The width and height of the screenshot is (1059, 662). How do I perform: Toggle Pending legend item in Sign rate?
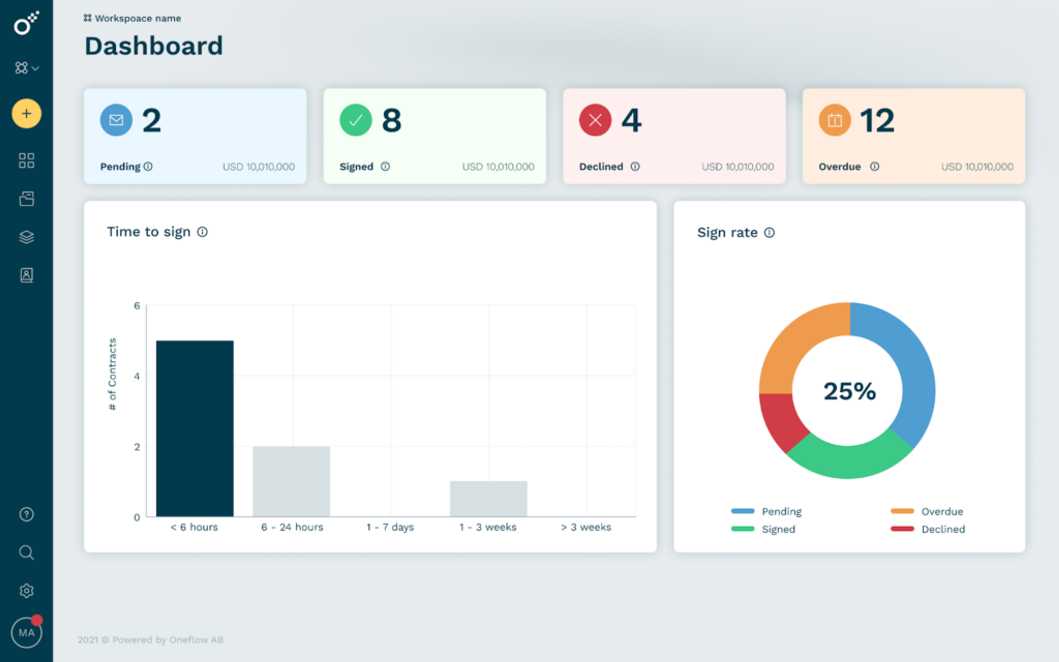pyautogui.click(x=767, y=511)
